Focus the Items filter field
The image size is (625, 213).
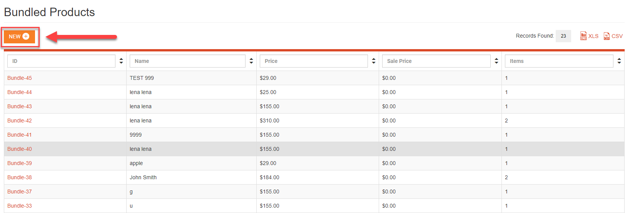[x=559, y=61]
